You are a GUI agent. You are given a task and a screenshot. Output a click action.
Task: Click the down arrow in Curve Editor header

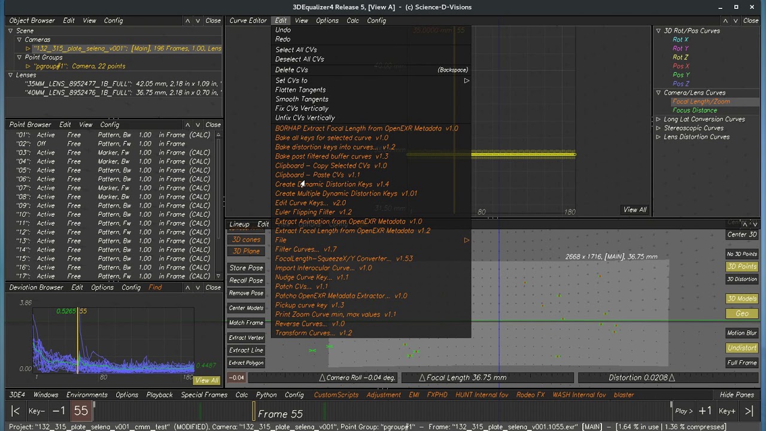(736, 20)
